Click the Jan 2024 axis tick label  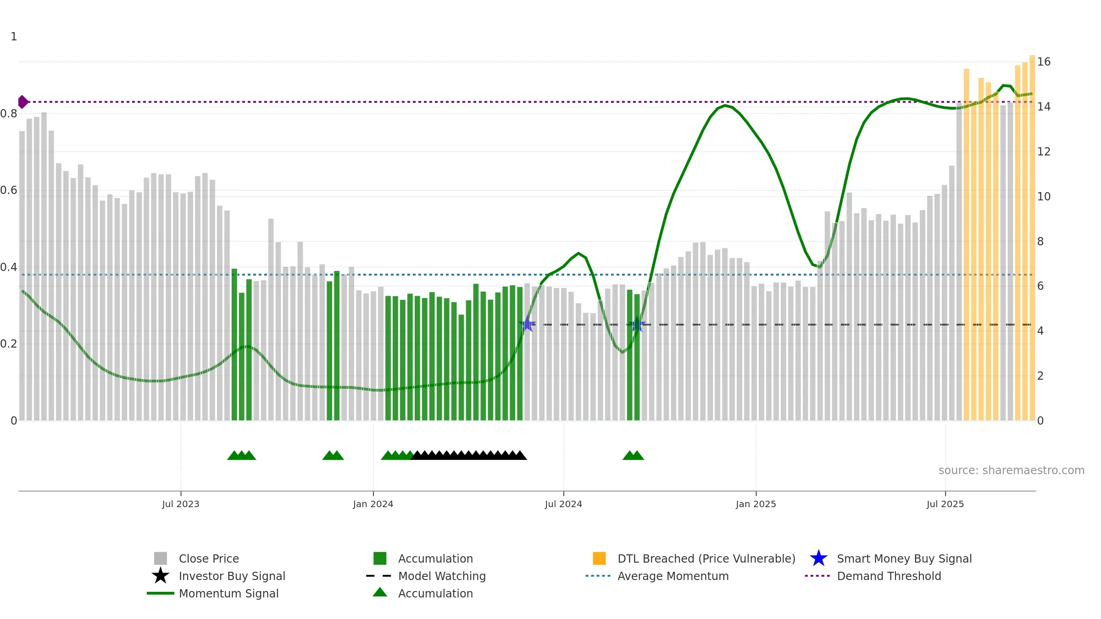pyautogui.click(x=373, y=504)
